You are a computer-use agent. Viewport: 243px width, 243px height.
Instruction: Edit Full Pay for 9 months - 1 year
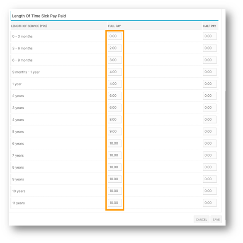tap(115, 72)
